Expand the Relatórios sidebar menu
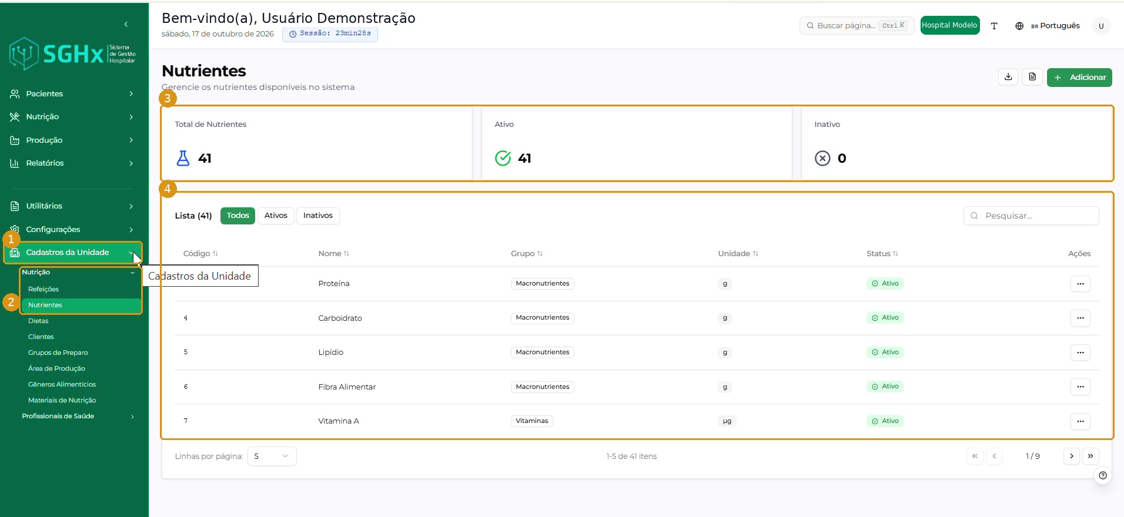1124x517 pixels. tap(72, 163)
